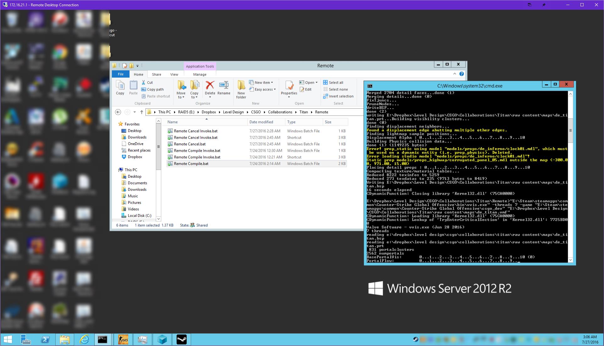The height and width of the screenshot is (346, 604).
Task: Open the Move to dropdown
Action: coord(181,95)
